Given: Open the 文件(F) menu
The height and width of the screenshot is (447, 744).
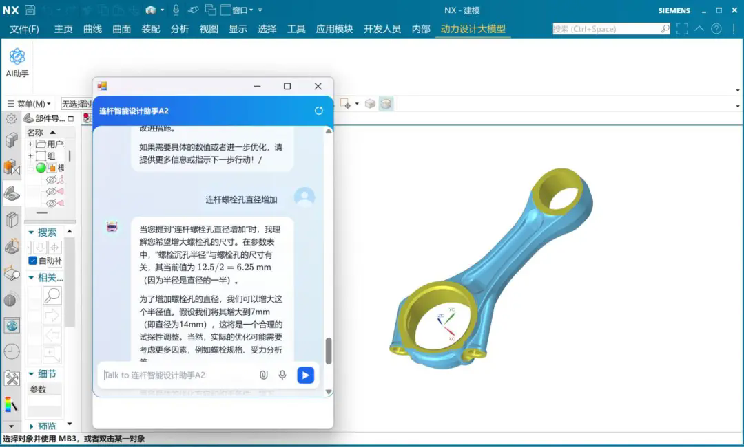Looking at the screenshot, I should click(x=24, y=29).
